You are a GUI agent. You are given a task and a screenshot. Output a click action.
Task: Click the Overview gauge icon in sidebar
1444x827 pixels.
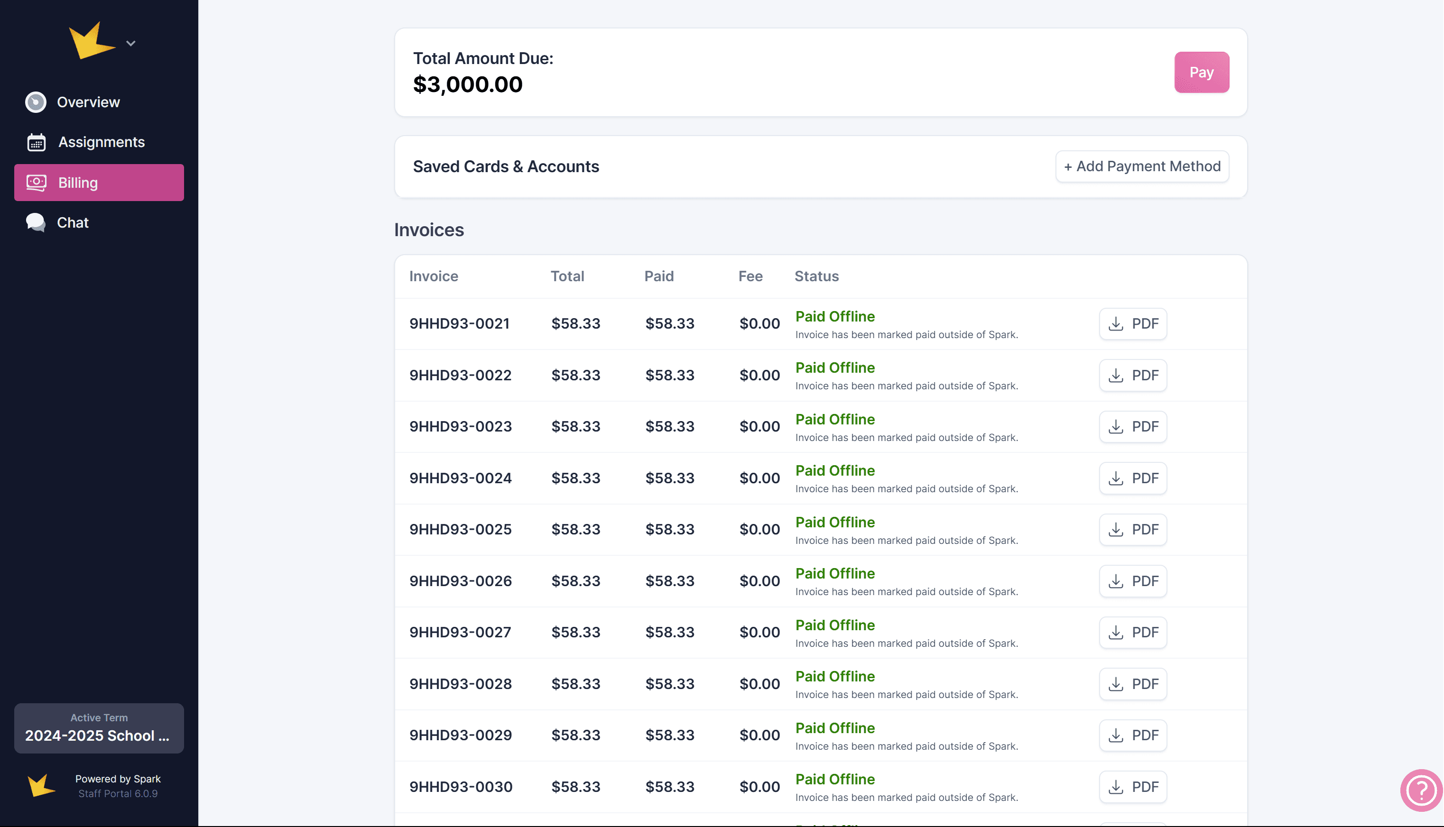pyautogui.click(x=36, y=102)
